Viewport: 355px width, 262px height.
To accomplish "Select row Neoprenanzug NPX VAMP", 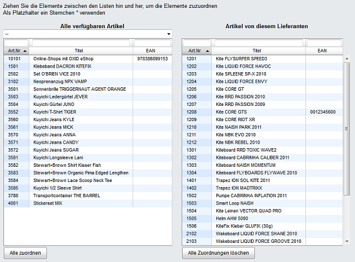I will coord(88,82).
